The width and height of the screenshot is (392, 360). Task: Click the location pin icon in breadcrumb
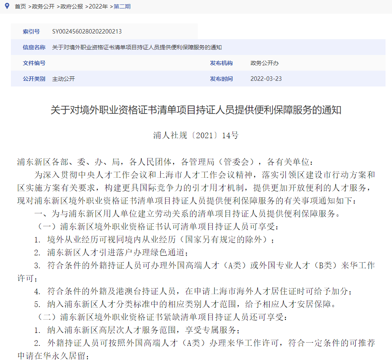(x=7, y=6)
